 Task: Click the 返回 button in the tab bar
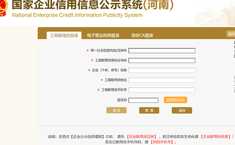231,34
